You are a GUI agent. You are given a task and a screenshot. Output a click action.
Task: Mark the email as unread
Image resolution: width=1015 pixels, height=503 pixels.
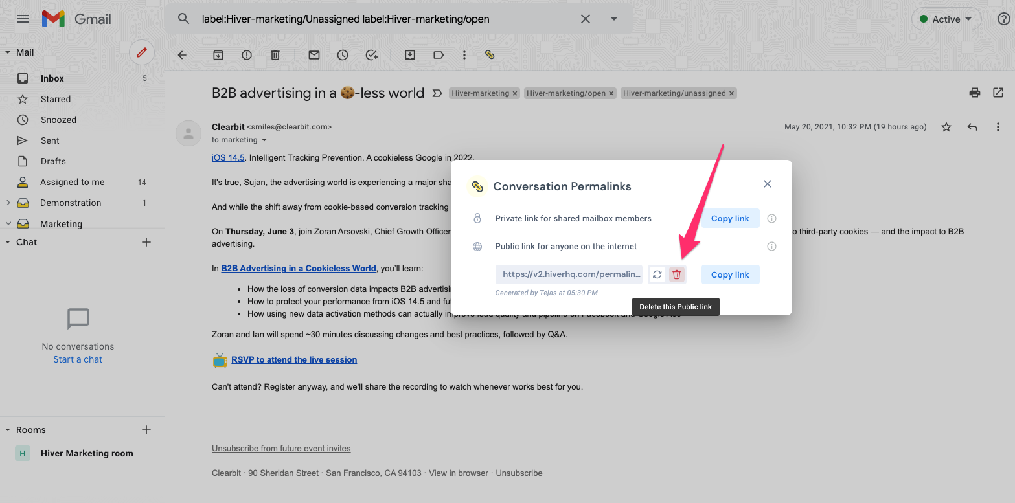[x=314, y=55]
